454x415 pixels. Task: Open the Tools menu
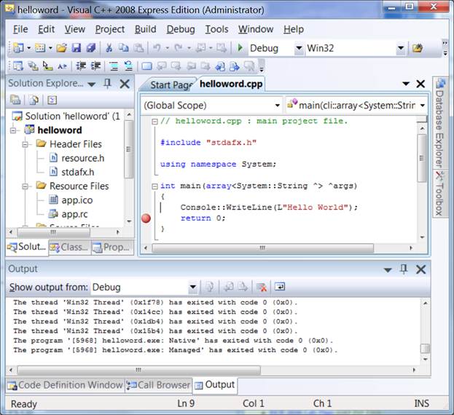tap(216, 29)
